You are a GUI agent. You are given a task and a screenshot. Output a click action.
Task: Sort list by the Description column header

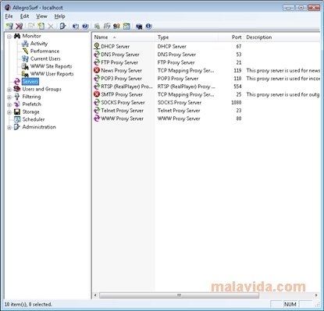[282, 37]
